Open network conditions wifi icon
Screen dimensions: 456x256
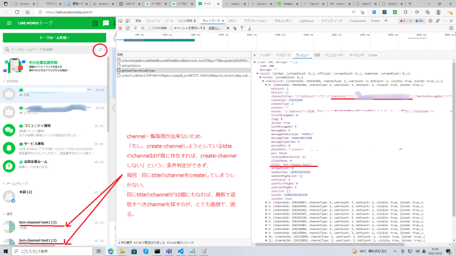tap(235, 28)
